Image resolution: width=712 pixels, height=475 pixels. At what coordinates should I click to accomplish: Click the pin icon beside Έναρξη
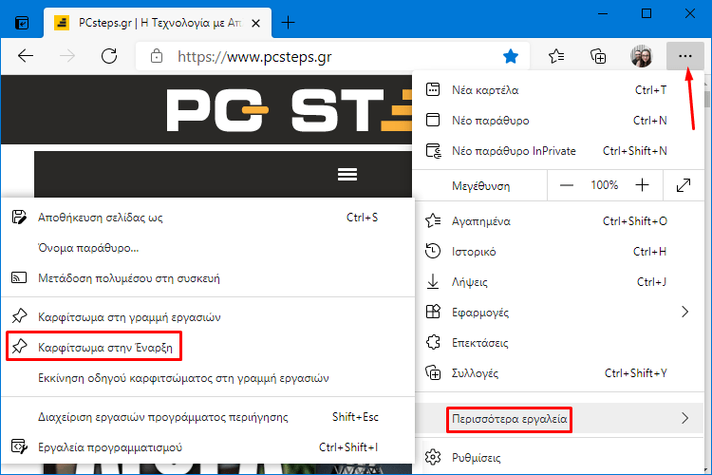19,347
